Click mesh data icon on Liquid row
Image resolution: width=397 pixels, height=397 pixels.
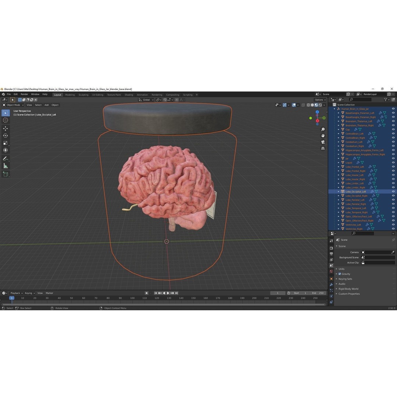(x=362, y=162)
